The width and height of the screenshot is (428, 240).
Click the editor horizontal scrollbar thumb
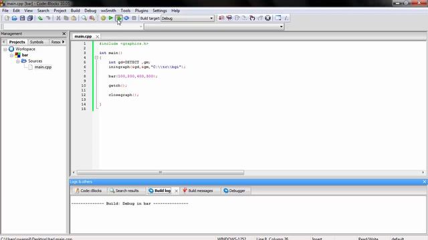(160, 173)
